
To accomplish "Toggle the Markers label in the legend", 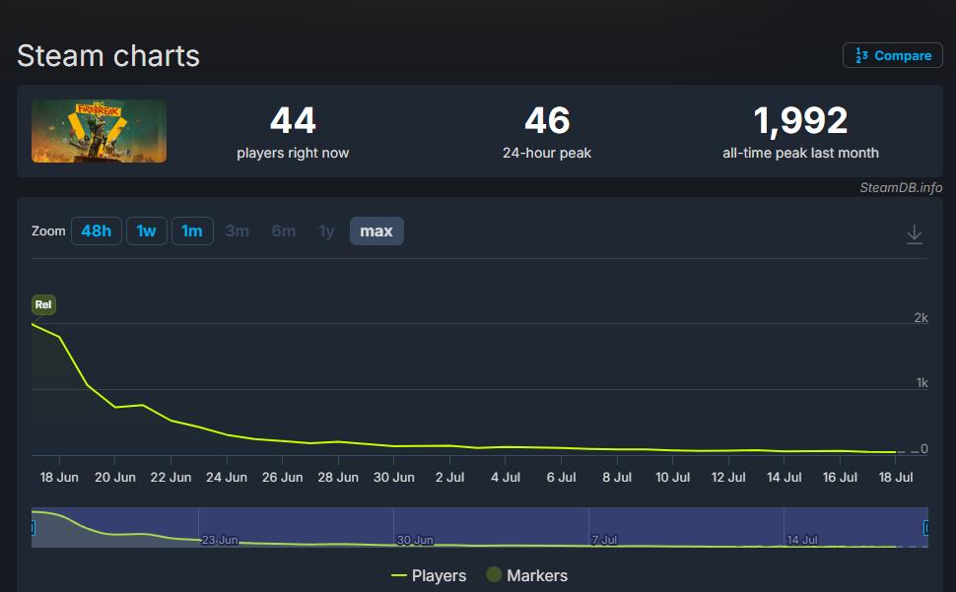I will click(537, 575).
